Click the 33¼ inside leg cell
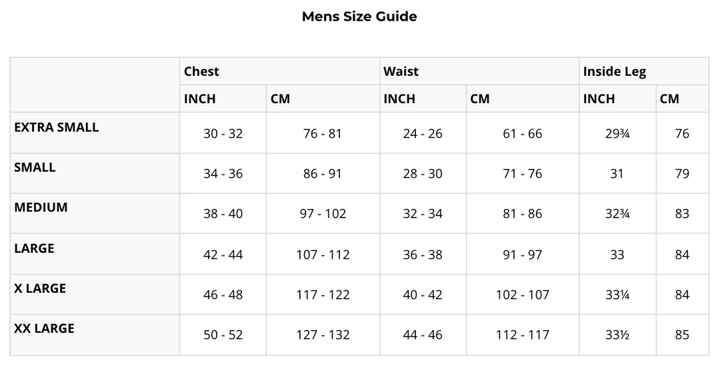Viewport: 720px width, 376px height. [617, 295]
